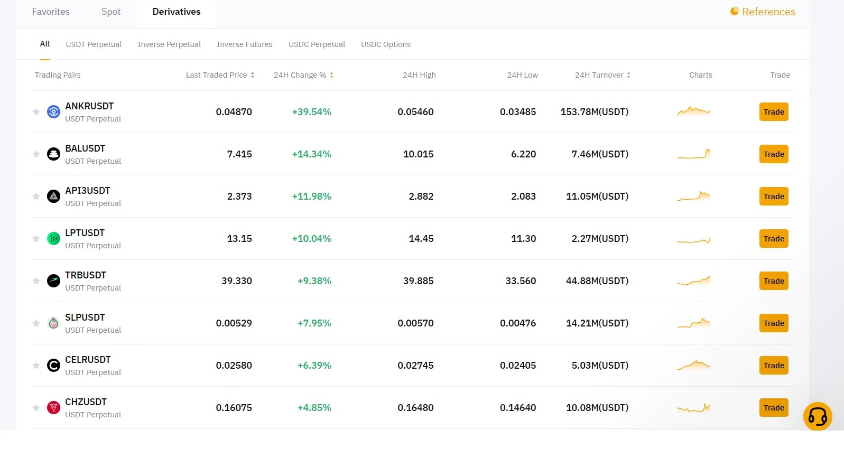Click the References pie chart icon
This screenshot has width=844, height=467.
(735, 11)
